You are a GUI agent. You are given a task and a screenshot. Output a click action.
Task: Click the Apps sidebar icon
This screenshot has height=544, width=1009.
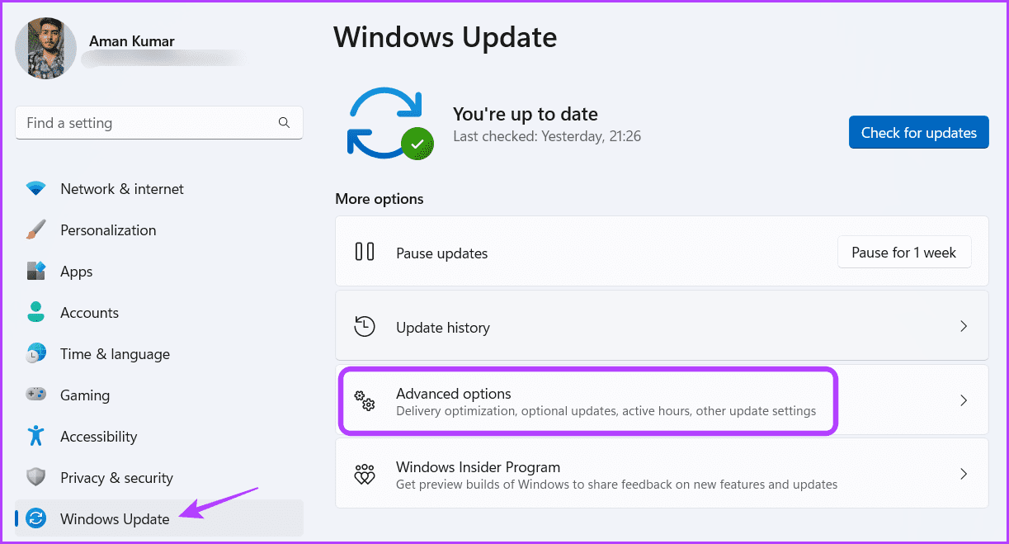[x=36, y=272]
